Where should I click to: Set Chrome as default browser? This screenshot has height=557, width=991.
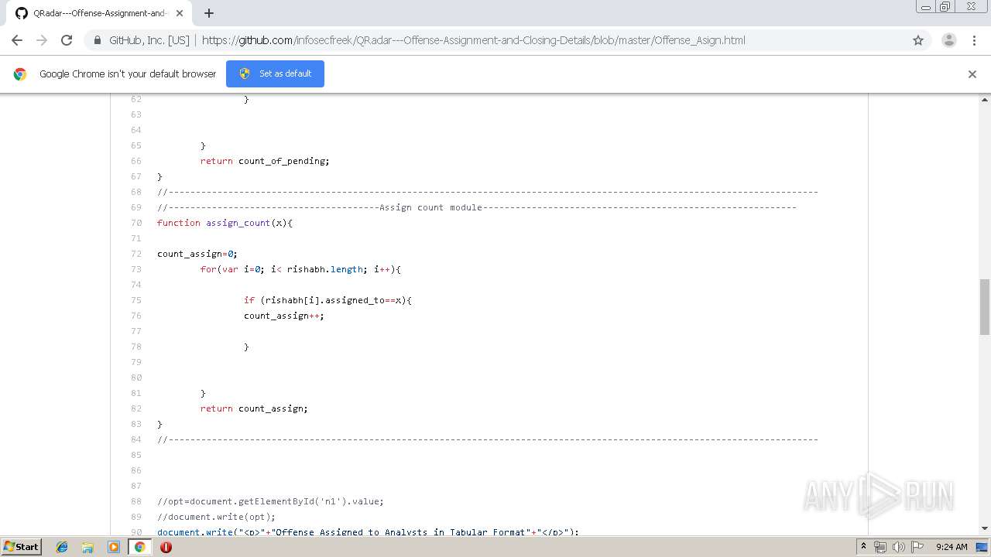[x=275, y=73]
